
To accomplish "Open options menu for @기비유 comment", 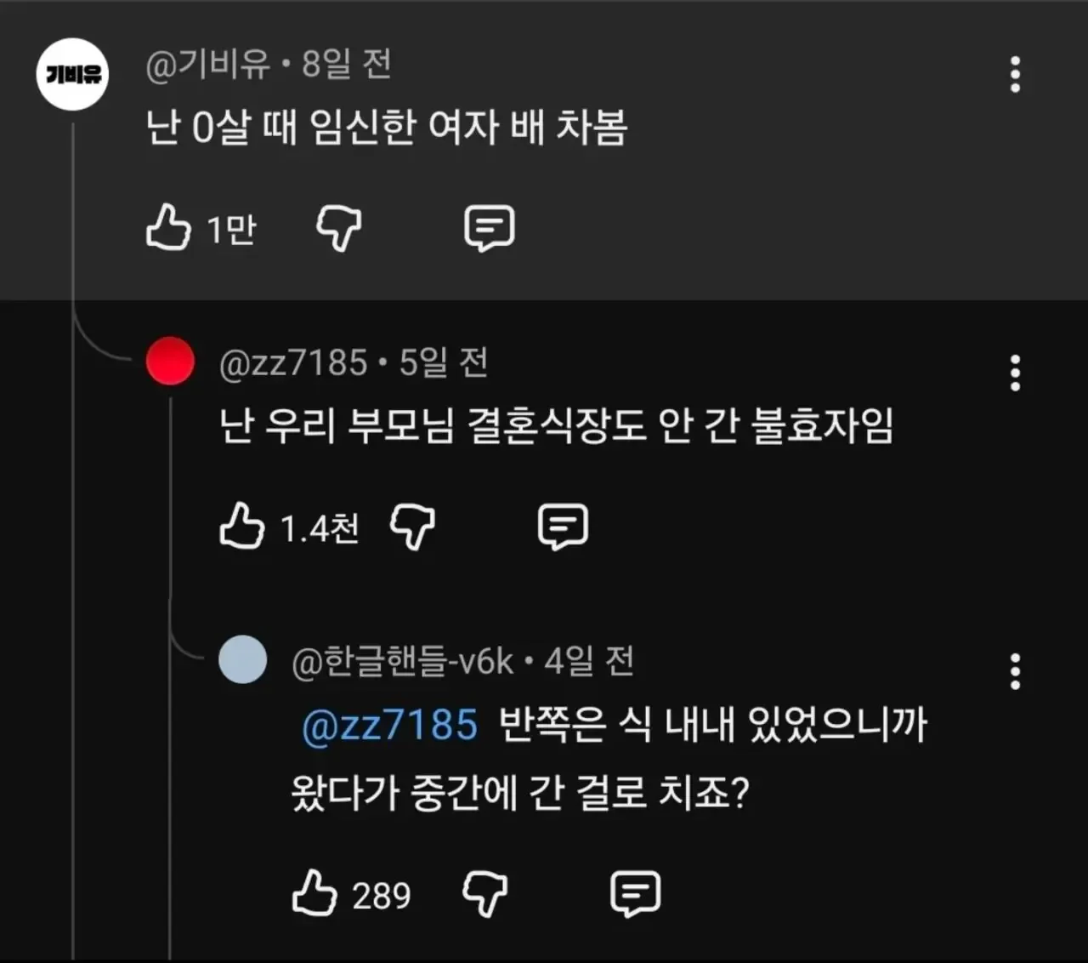I will 1015,75.
